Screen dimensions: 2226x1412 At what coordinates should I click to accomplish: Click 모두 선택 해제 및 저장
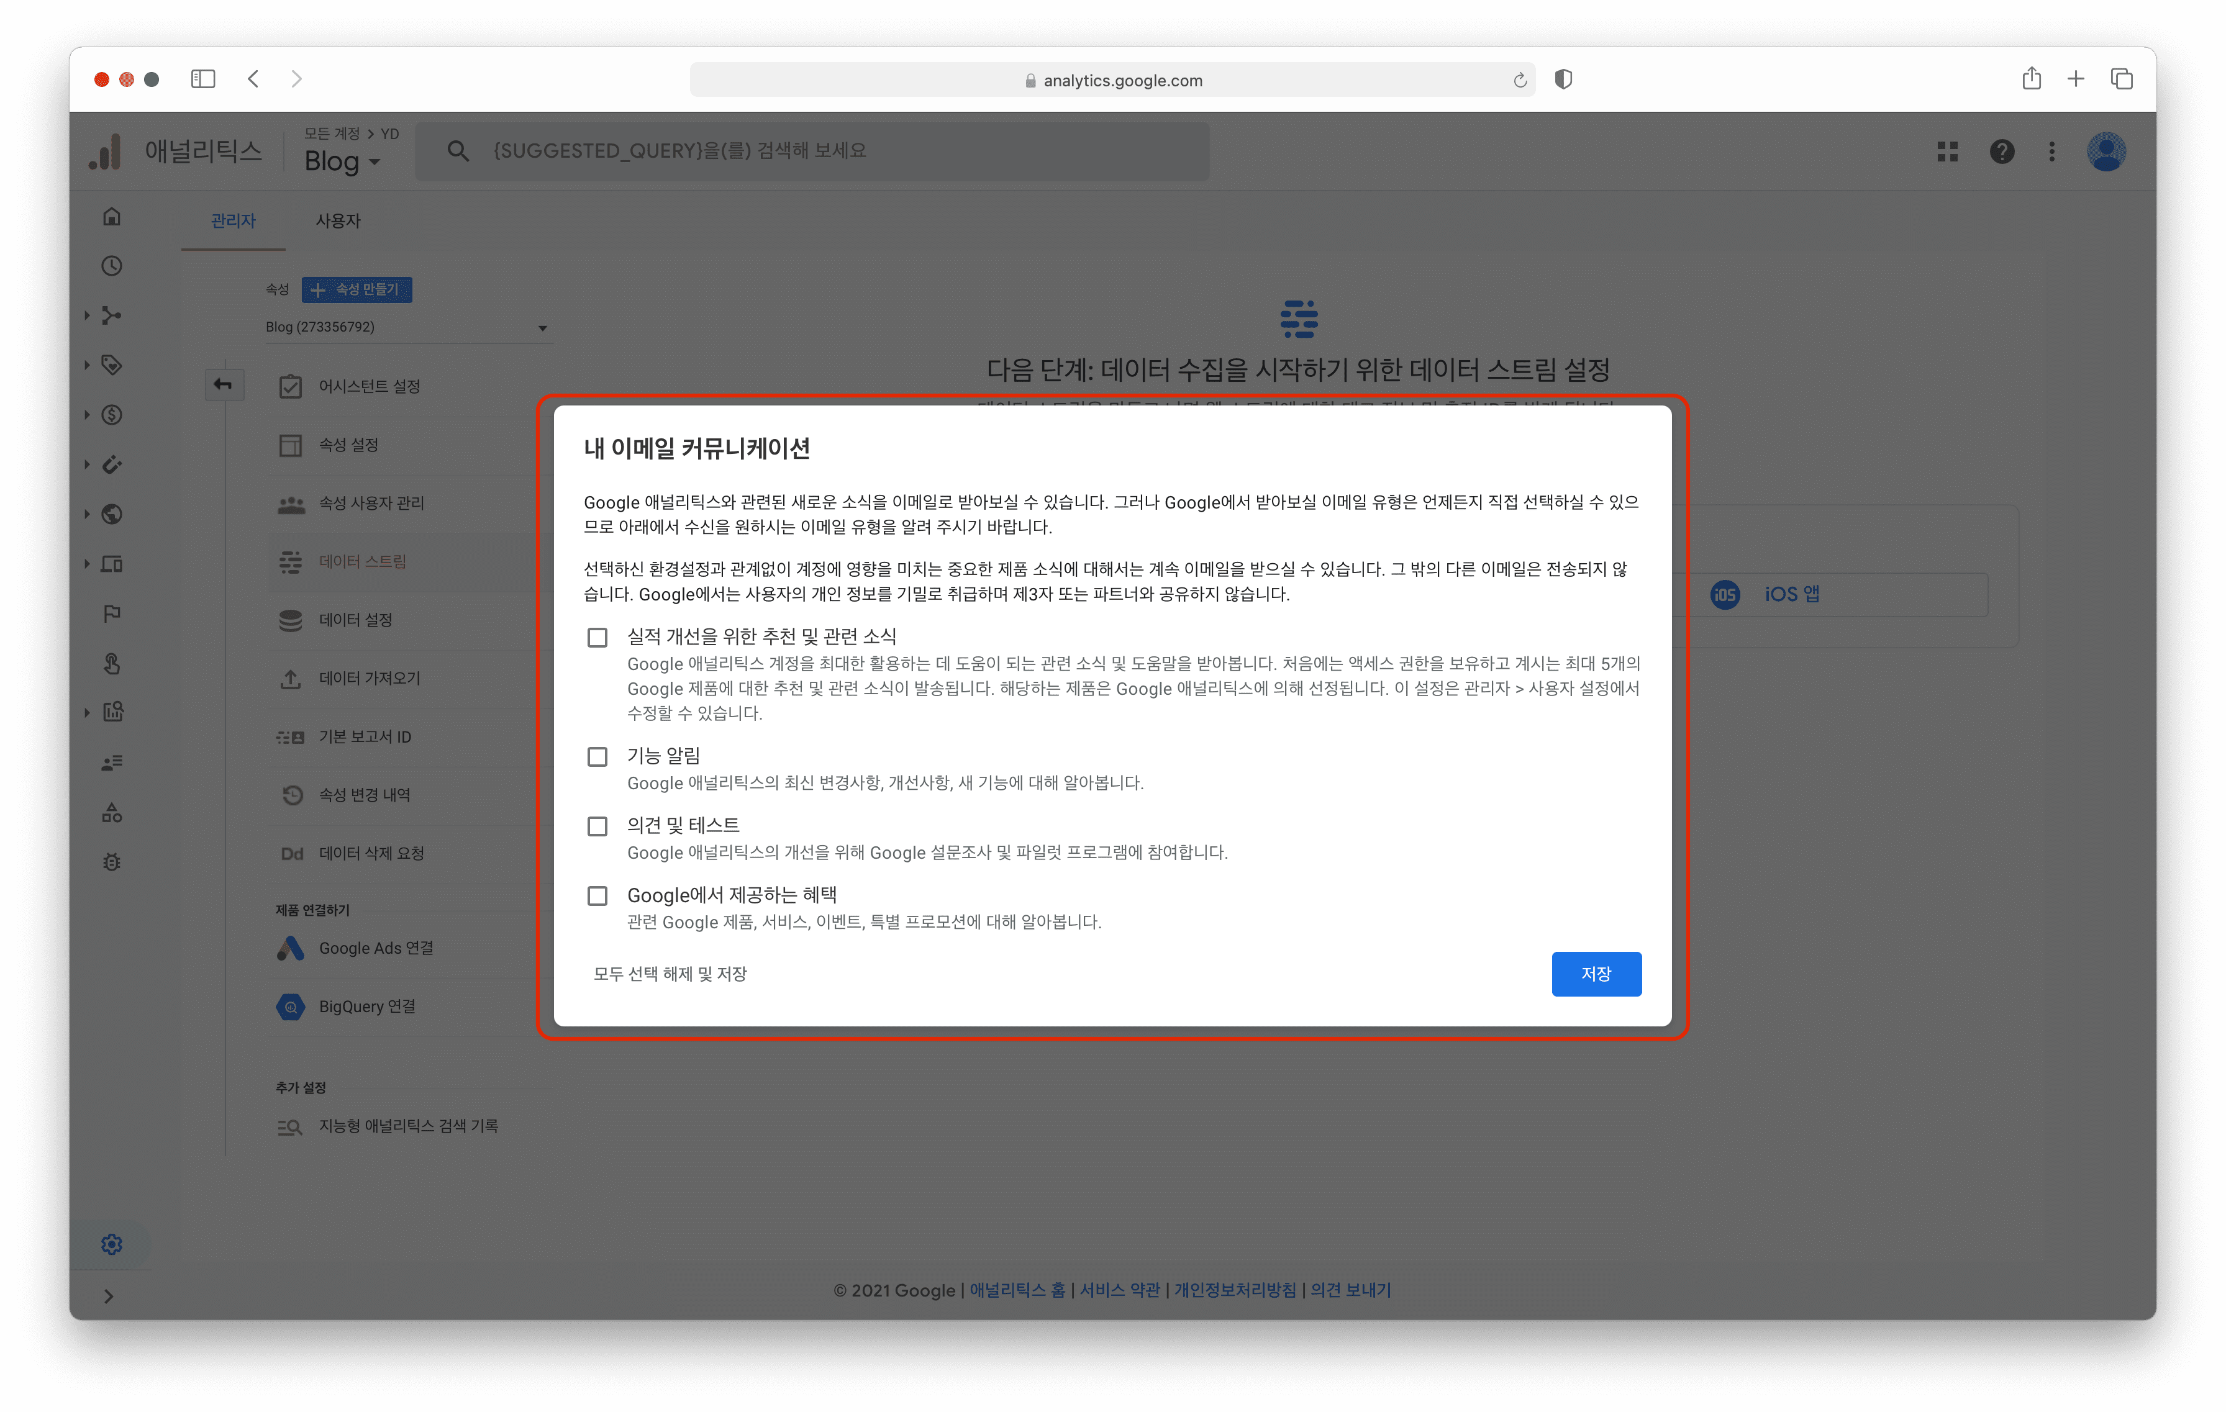tap(670, 974)
